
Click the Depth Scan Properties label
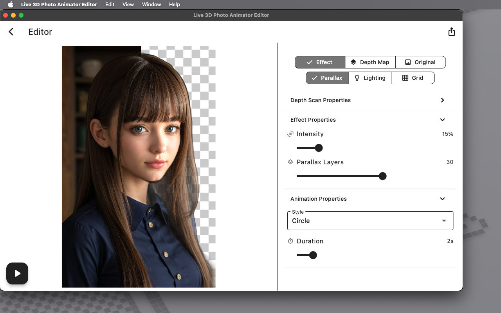tap(321, 100)
